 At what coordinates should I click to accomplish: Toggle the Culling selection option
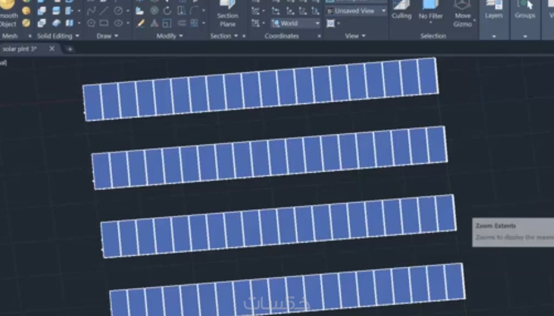point(401,10)
